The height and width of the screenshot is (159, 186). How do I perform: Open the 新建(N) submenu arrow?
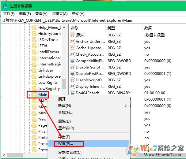click(x=126, y=105)
